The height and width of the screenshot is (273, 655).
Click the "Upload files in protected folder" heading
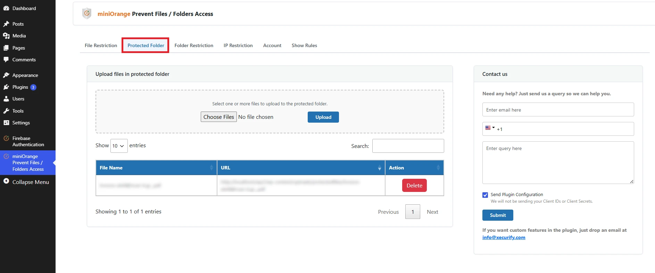pos(132,74)
